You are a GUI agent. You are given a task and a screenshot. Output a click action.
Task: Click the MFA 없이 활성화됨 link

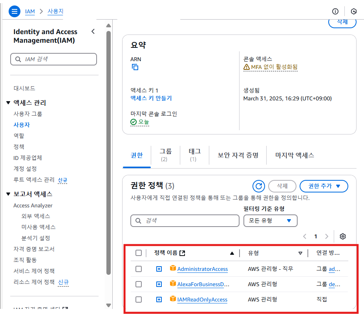click(x=274, y=67)
